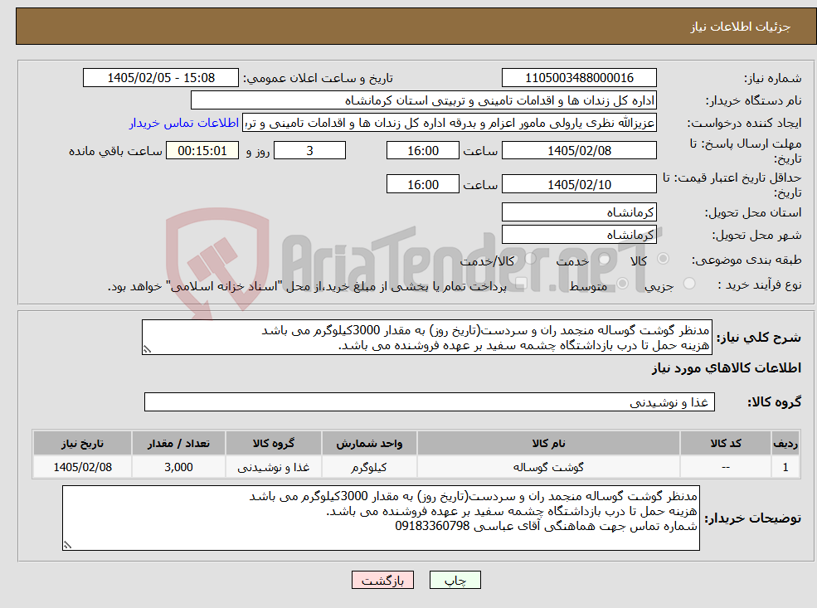This screenshot has height=608, width=817.
Task: Open اطلاعات تماس خریدار contact link
Action: click(184, 123)
